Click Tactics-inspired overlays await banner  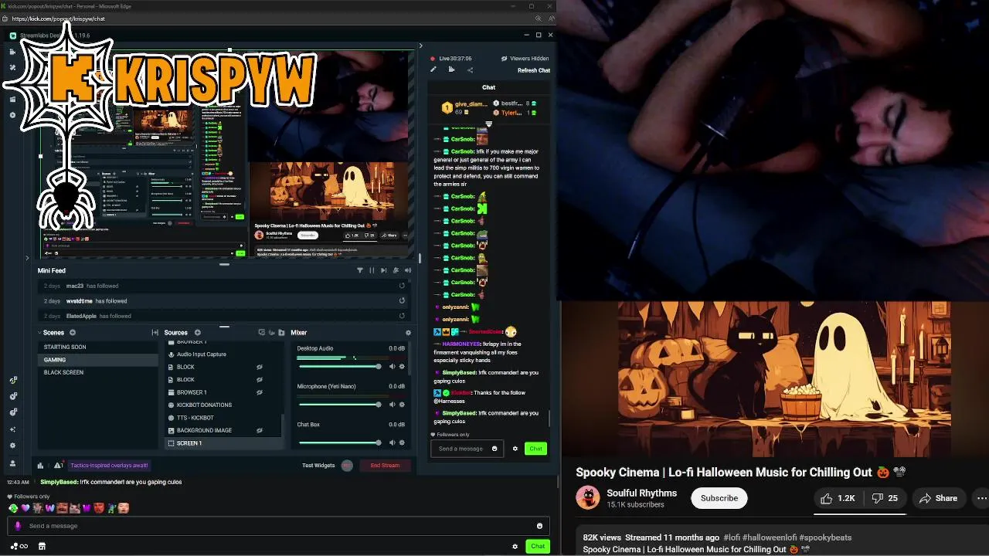click(110, 466)
